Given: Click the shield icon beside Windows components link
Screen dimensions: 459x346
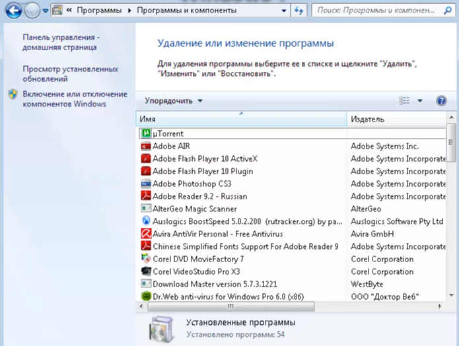Looking at the screenshot, I should coord(13,94).
